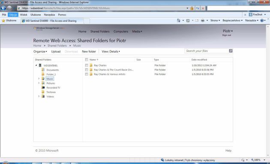Open the Edycja menu
Viewport: 270px width, 164px height.
pos(13,15)
